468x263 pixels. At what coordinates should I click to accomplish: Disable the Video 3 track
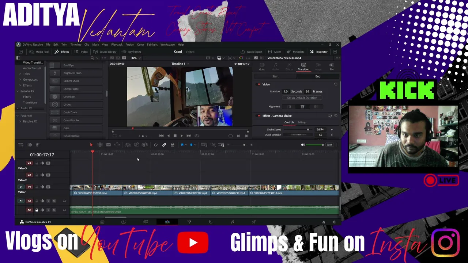point(48,163)
